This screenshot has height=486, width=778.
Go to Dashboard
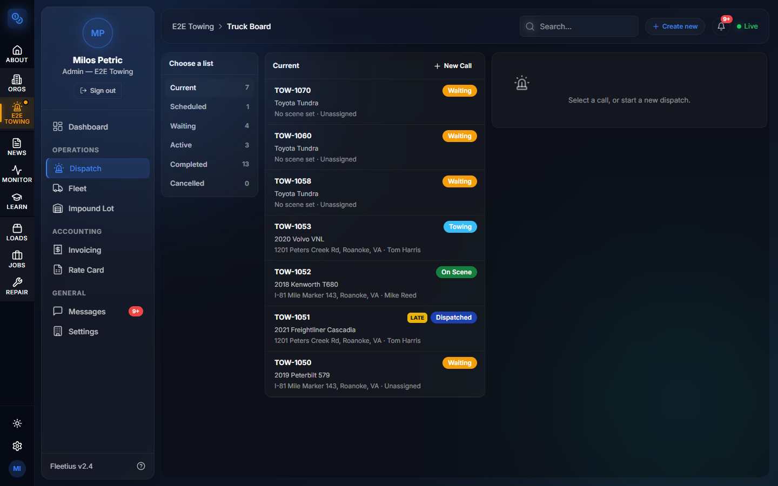click(x=98, y=127)
